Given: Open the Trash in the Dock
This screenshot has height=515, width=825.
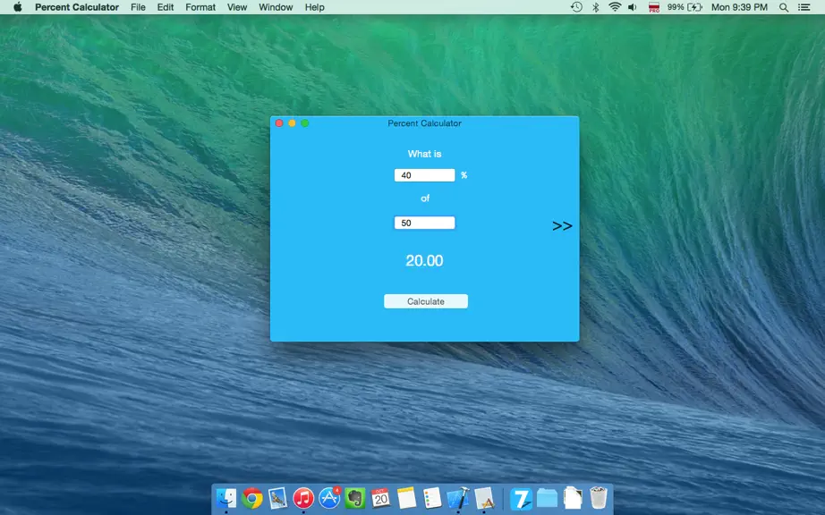Looking at the screenshot, I should 599,498.
